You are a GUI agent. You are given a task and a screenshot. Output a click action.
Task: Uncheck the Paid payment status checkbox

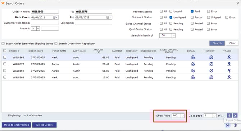pos(192,11)
